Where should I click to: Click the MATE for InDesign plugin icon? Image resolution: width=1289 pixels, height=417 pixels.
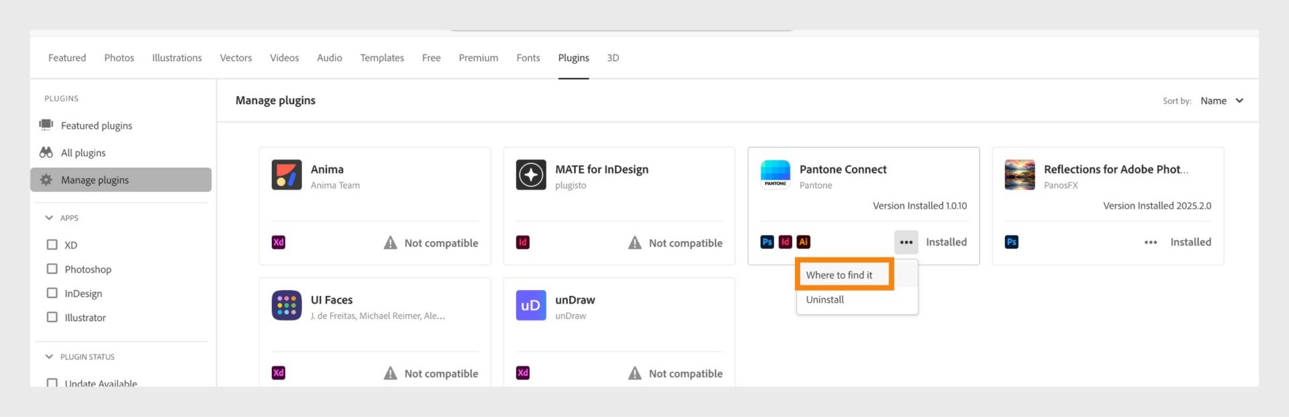pos(531,175)
